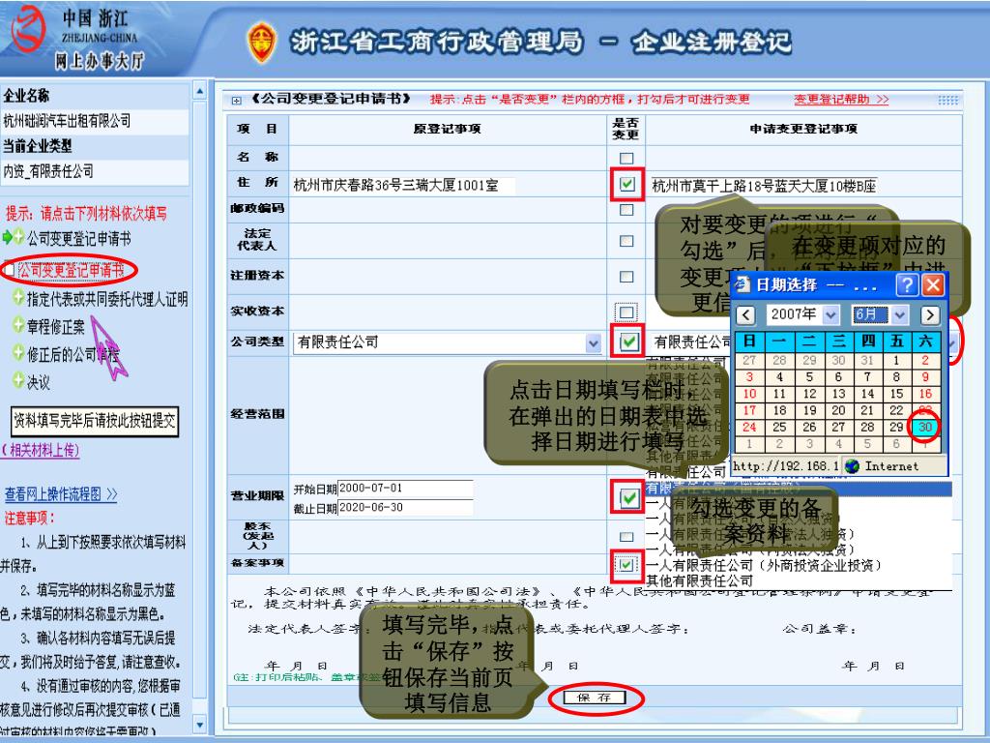Uncheck the 备案事项 change checkbox
Viewport: 990px width, 743px height.
(x=626, y=564)
